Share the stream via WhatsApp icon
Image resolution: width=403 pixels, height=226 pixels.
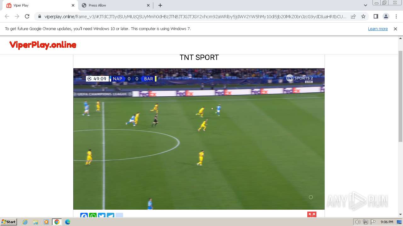point(93,216)
